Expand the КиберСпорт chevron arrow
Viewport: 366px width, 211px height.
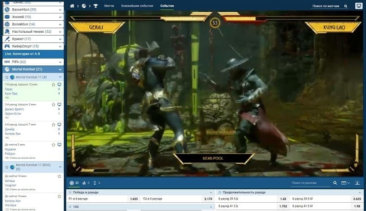60,46
